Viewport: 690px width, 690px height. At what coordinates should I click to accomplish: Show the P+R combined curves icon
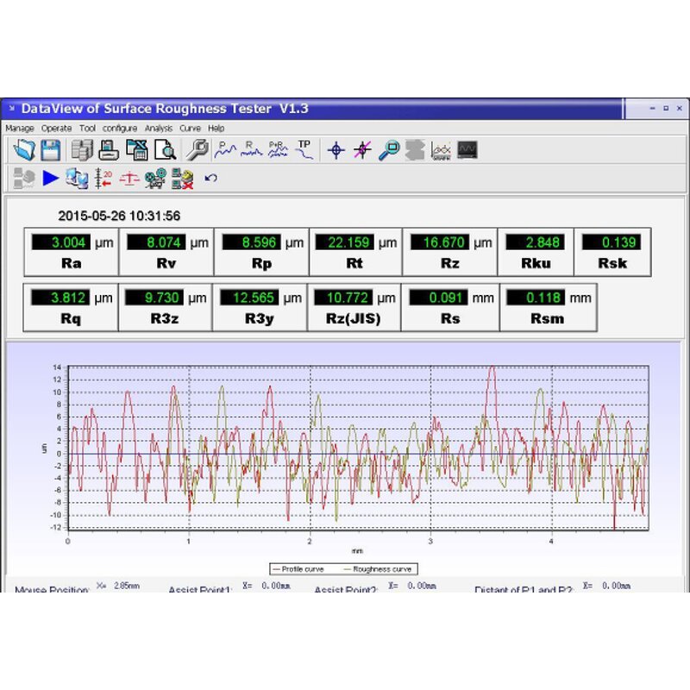pos(278,150)
